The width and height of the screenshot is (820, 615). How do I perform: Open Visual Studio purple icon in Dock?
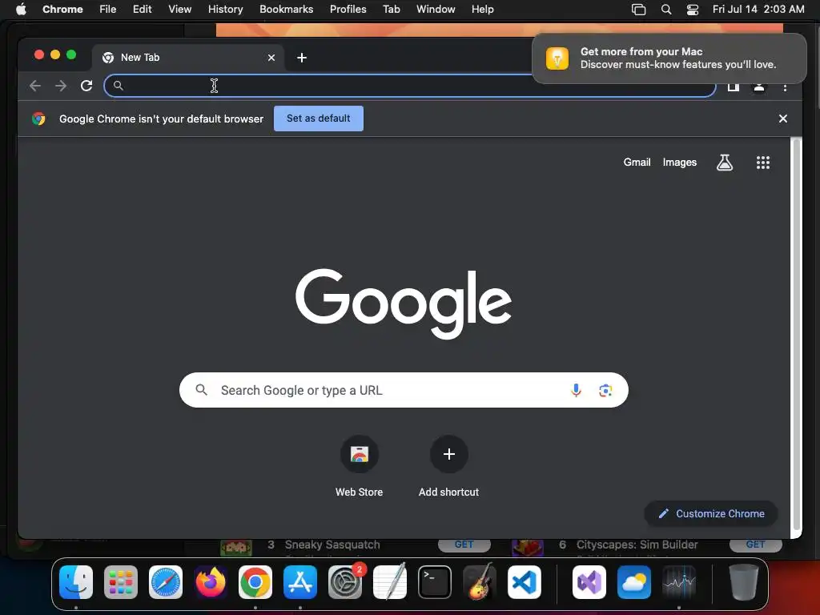pos(589,582)
